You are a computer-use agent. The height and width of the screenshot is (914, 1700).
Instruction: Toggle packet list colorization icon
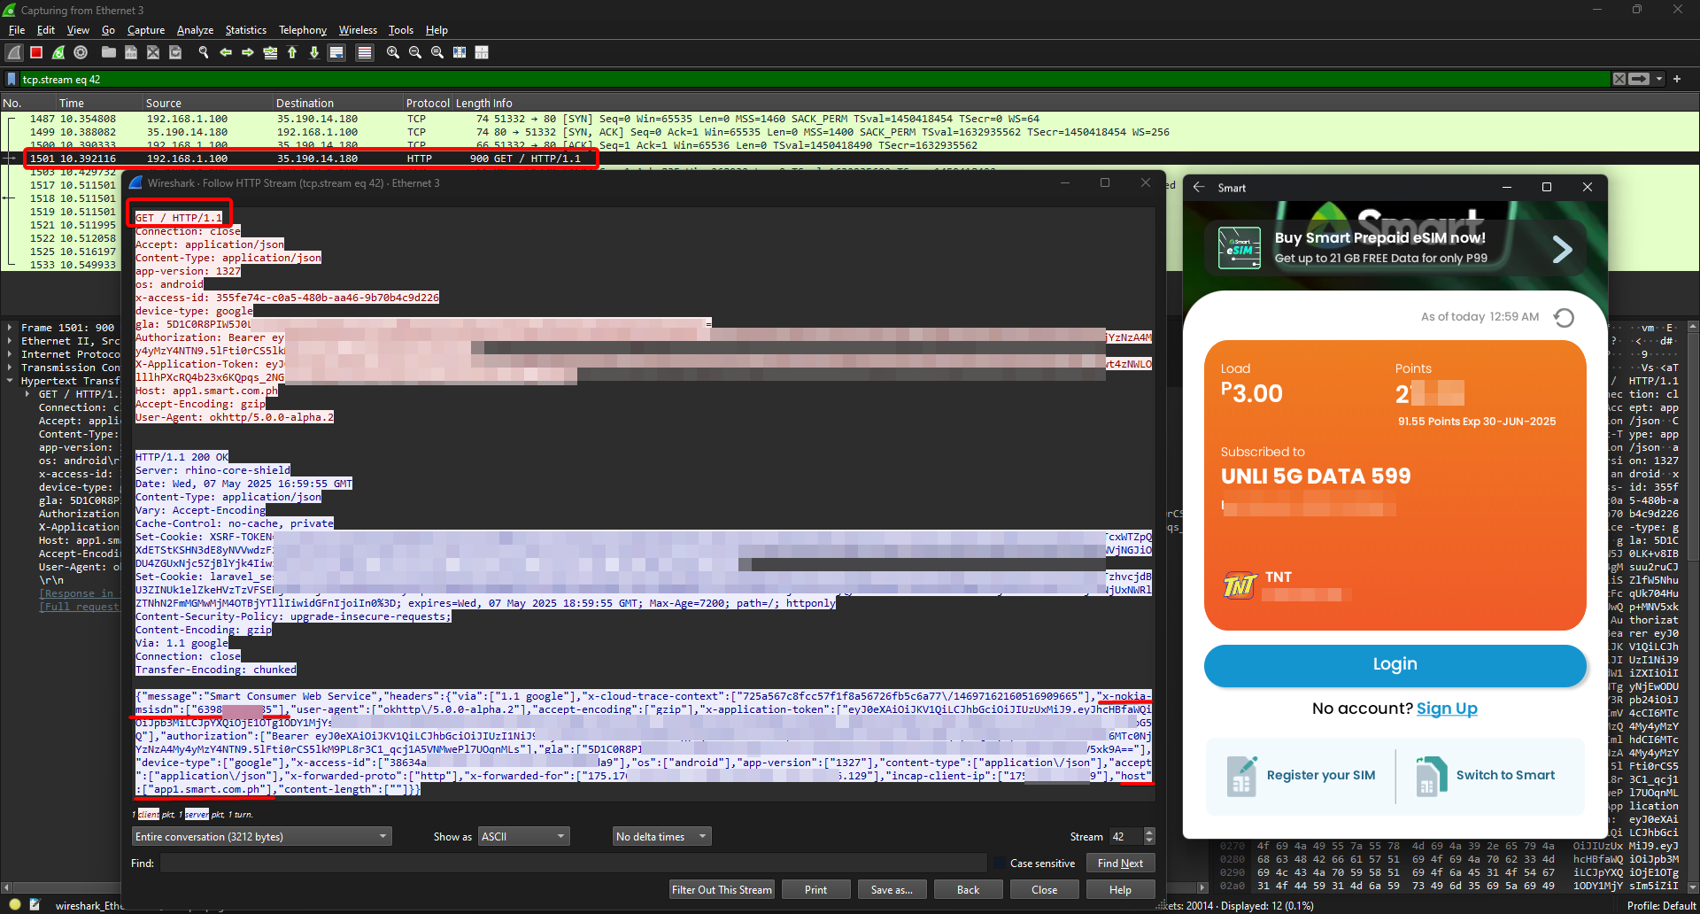[x=364, y=52]
